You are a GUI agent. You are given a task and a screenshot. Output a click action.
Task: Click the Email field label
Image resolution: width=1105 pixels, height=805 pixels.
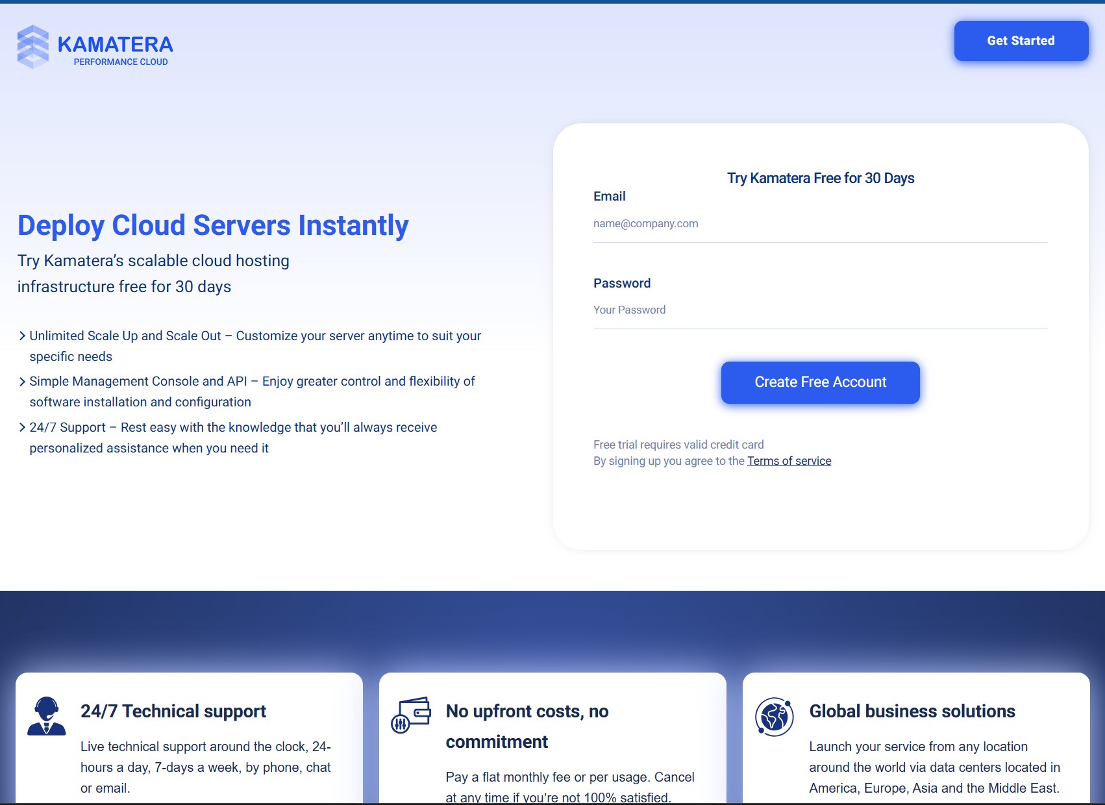tap(609, 197)
